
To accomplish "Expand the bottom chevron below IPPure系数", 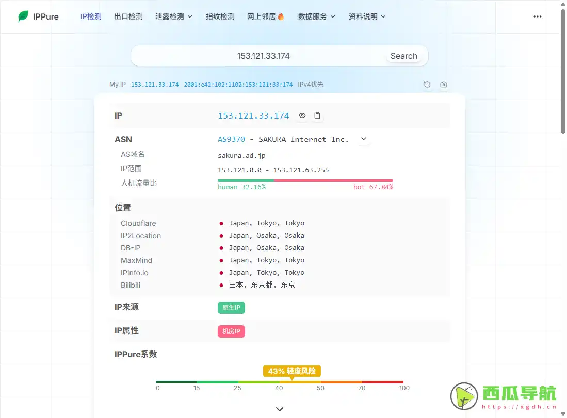I will pos(280,409).
